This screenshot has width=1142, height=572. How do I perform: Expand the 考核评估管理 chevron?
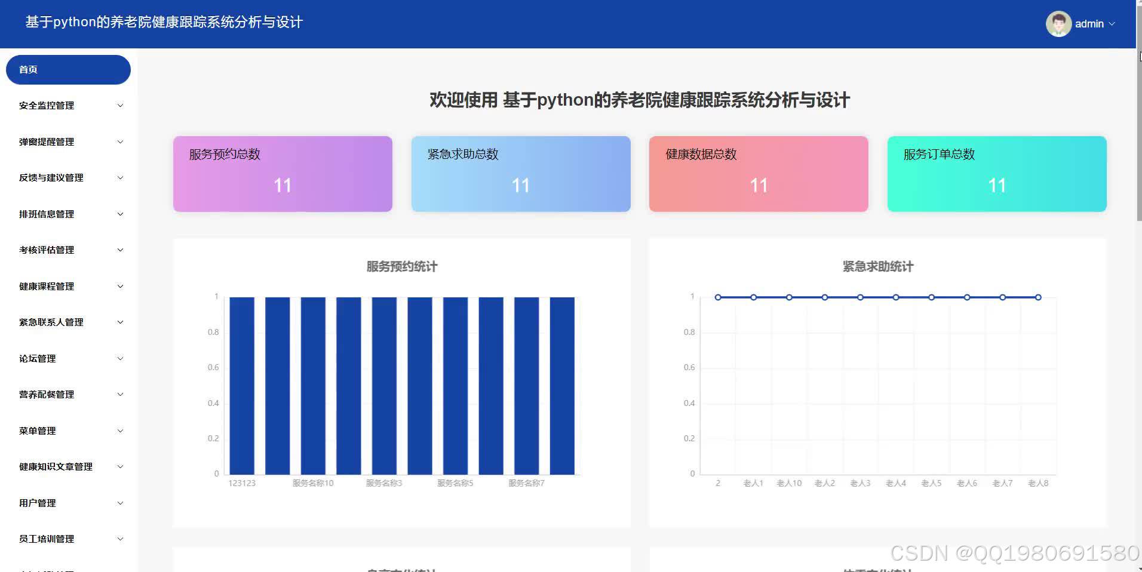(x=120, y=250)
